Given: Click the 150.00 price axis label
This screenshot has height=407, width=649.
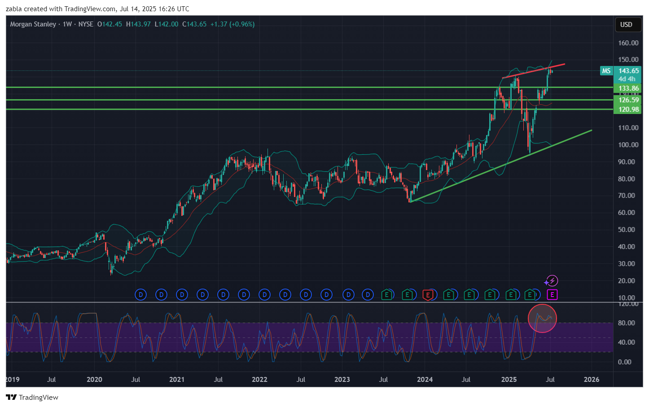Looking at the screenshot, I should tap(628, 60).
